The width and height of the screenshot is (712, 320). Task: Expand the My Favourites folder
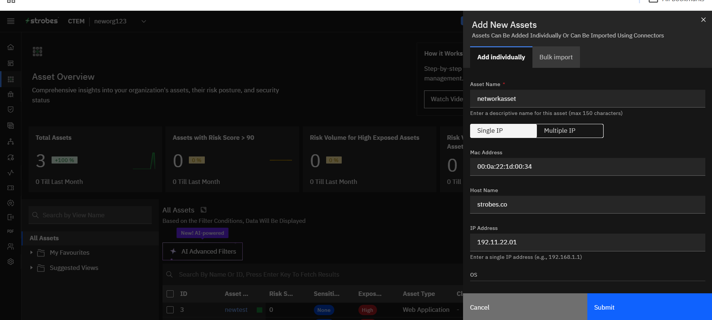(x=32, y=253)
